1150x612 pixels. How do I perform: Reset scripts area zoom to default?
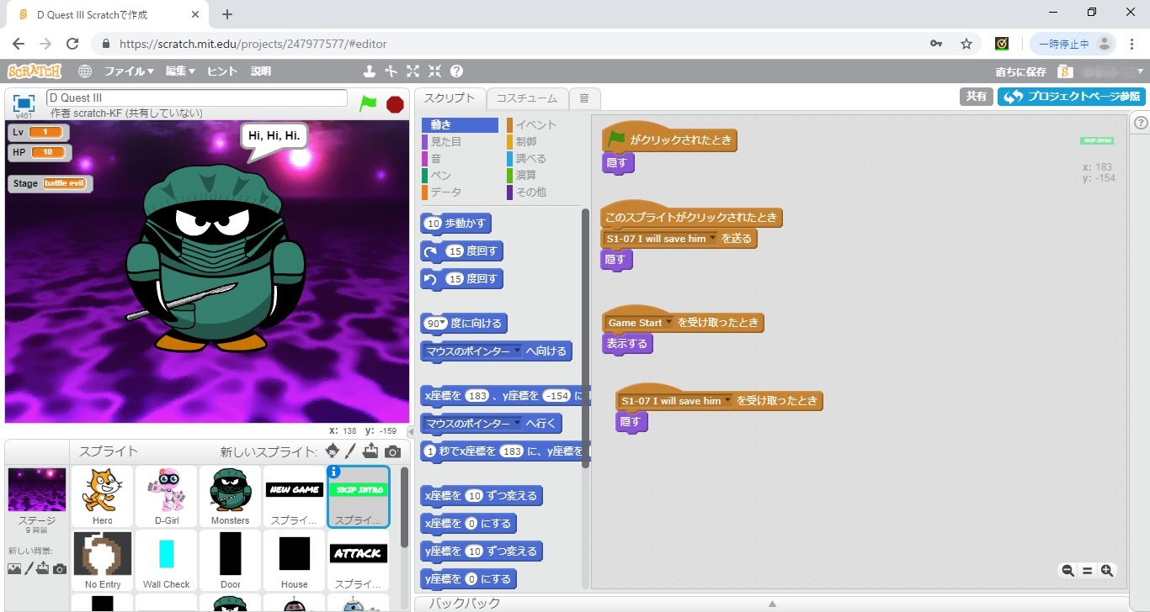click(1087, 571)
